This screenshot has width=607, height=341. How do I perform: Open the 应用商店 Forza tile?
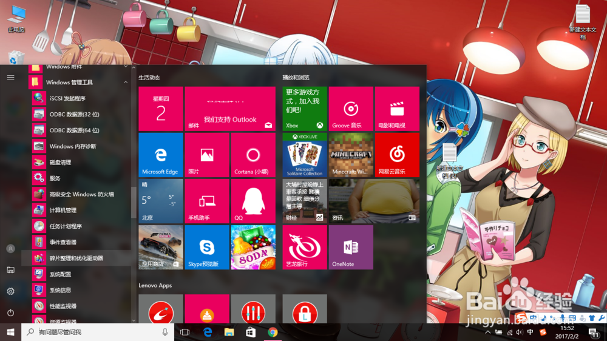(x=161, y=248)
